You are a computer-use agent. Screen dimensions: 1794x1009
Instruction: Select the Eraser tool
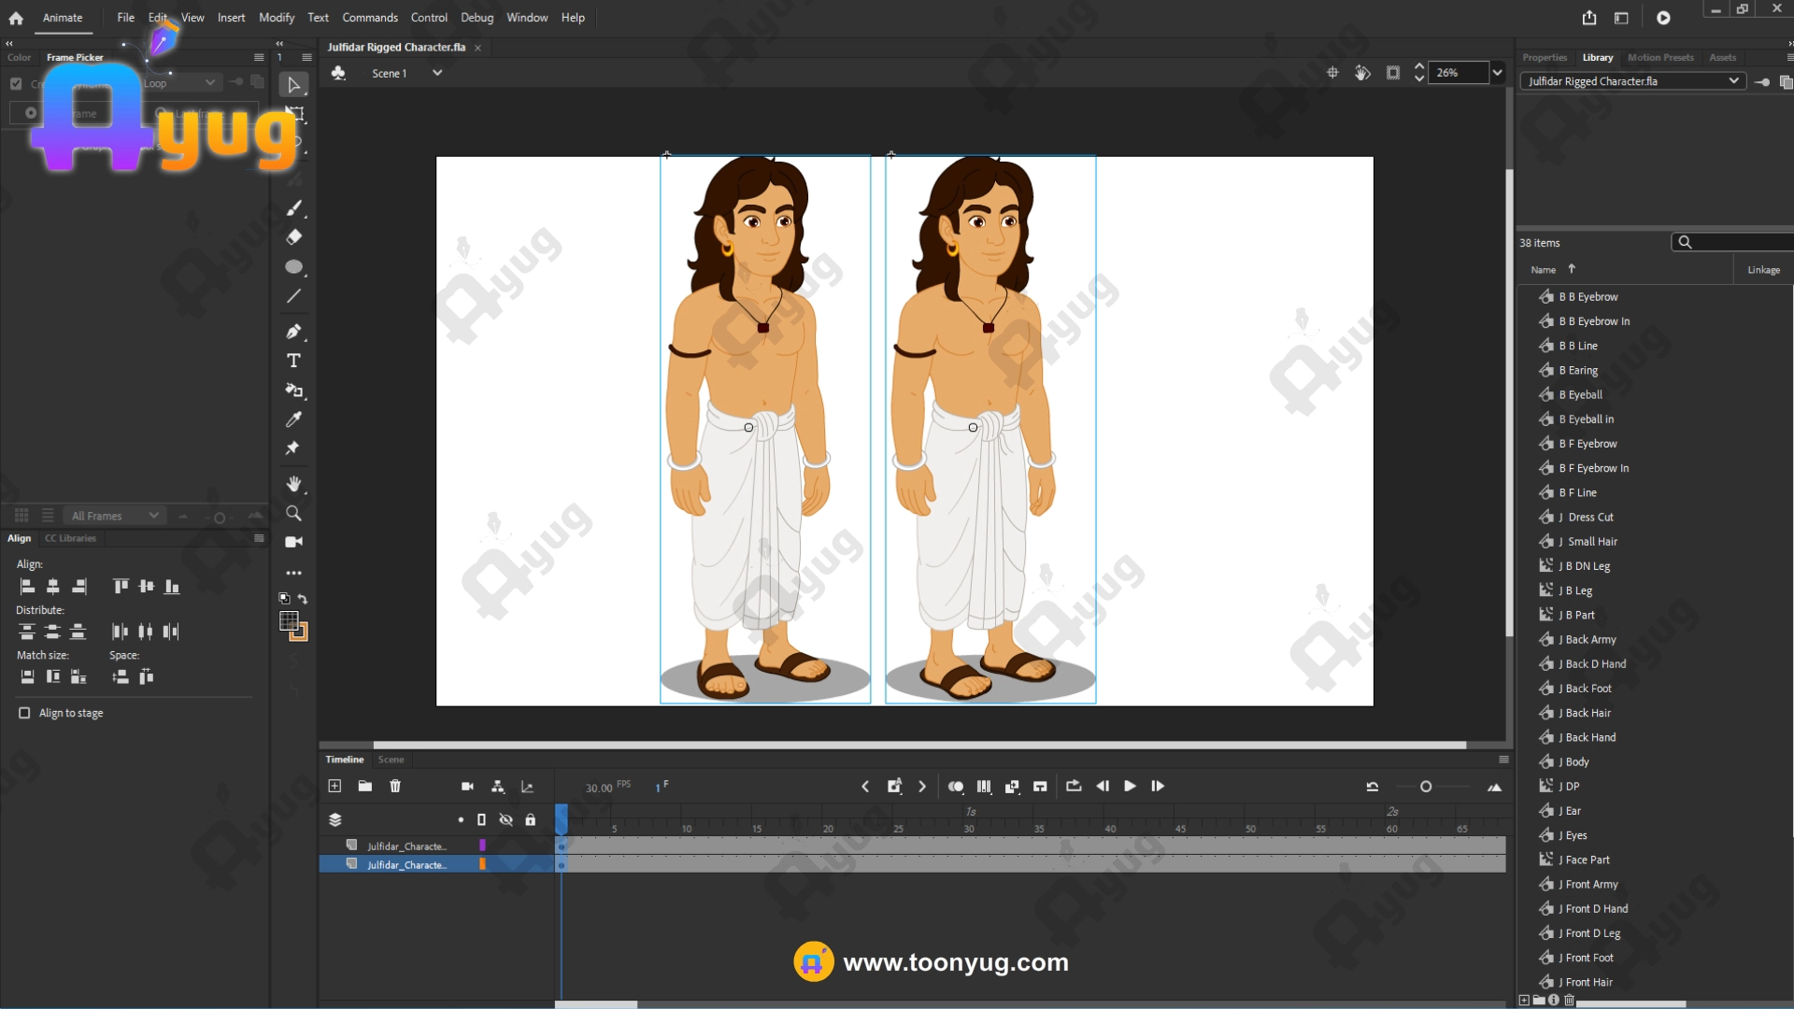pos(293,237)
